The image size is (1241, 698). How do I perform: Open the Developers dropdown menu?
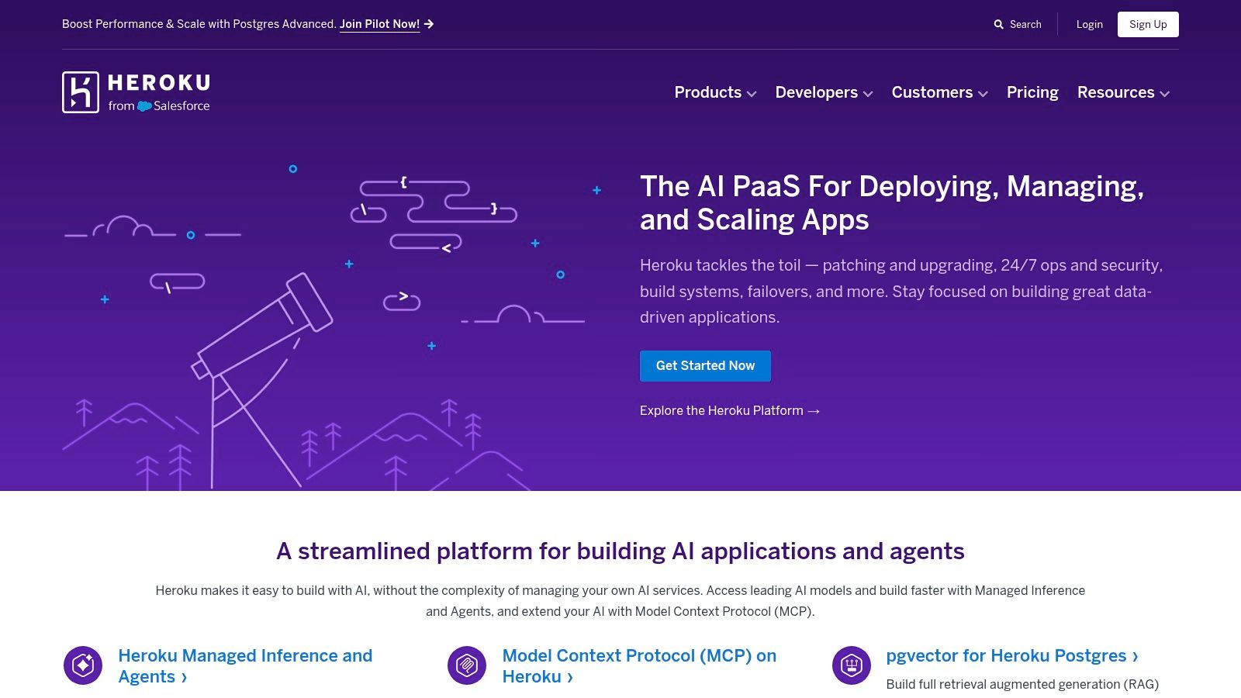(823, 92)
